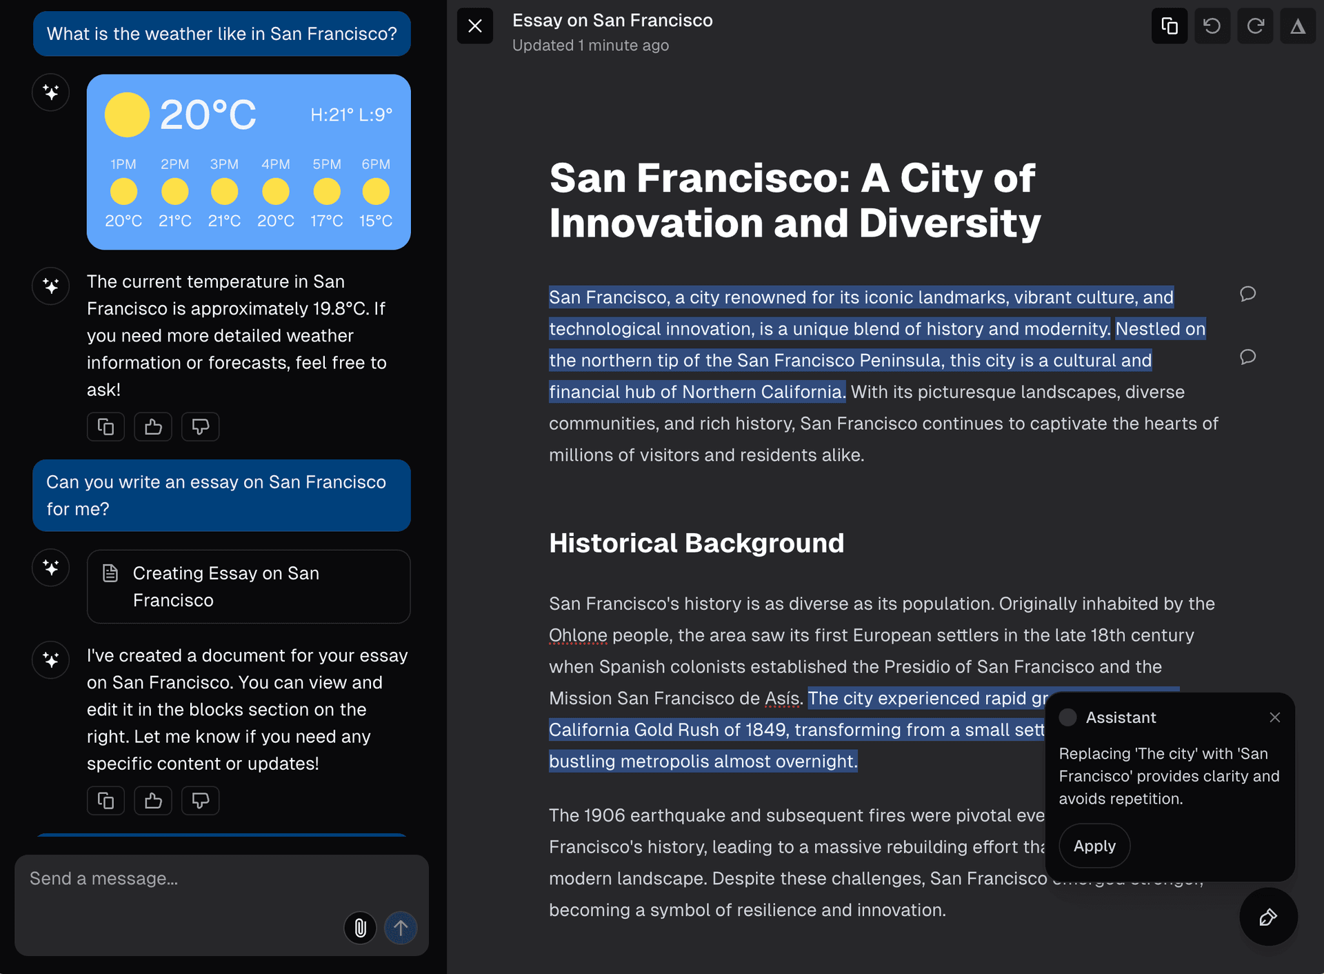Apply the Assistant's suggested replacement
1324x974 pixels.
point(1094,846)
